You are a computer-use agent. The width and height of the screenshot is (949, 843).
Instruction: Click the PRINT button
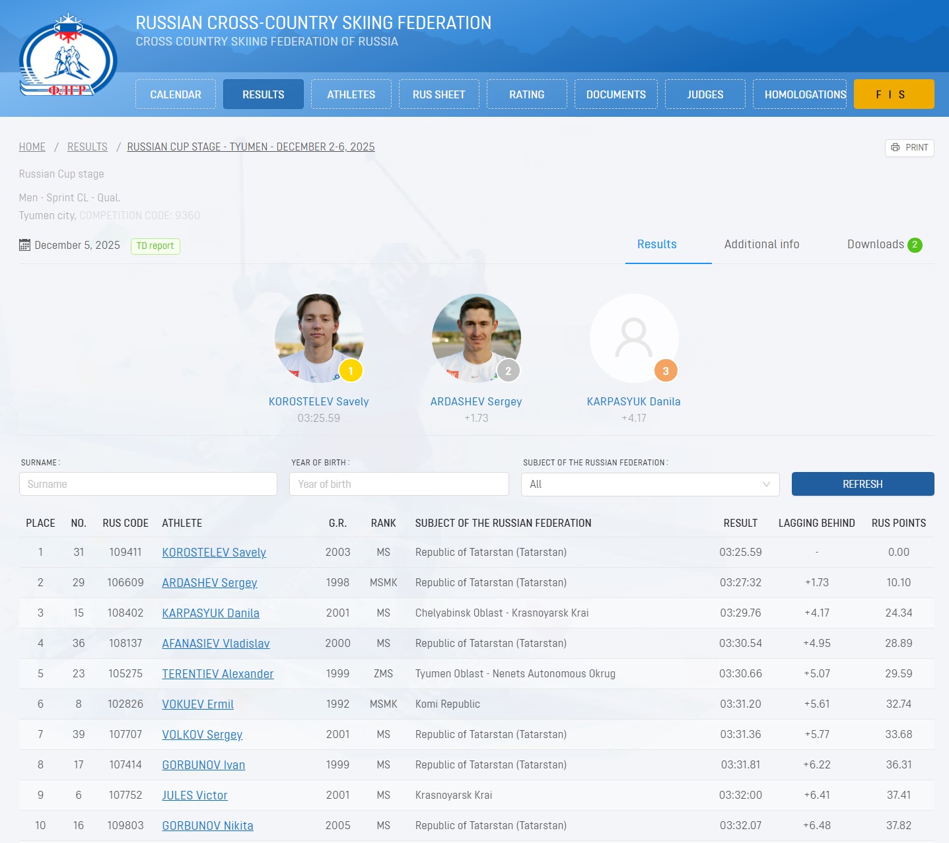coord(909,147)
